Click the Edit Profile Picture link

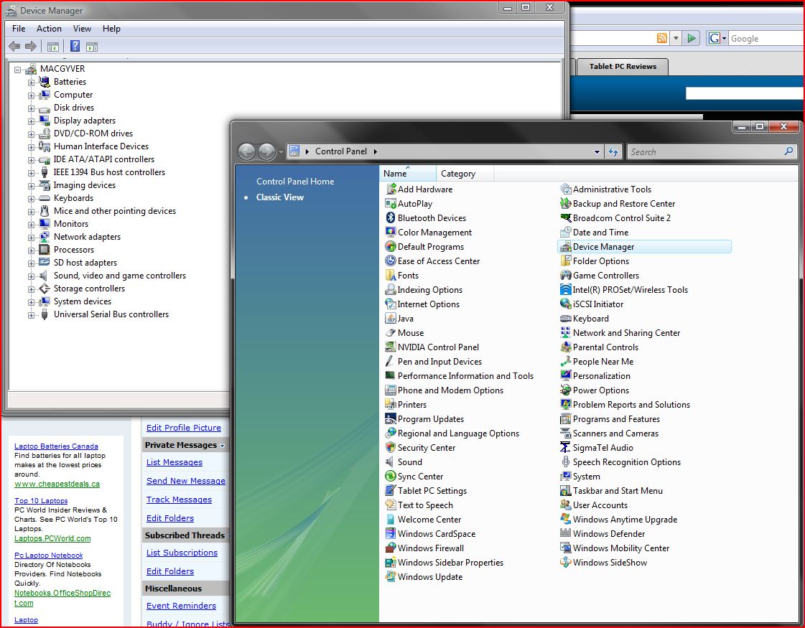pyautogui.click(x=183, y=428)
